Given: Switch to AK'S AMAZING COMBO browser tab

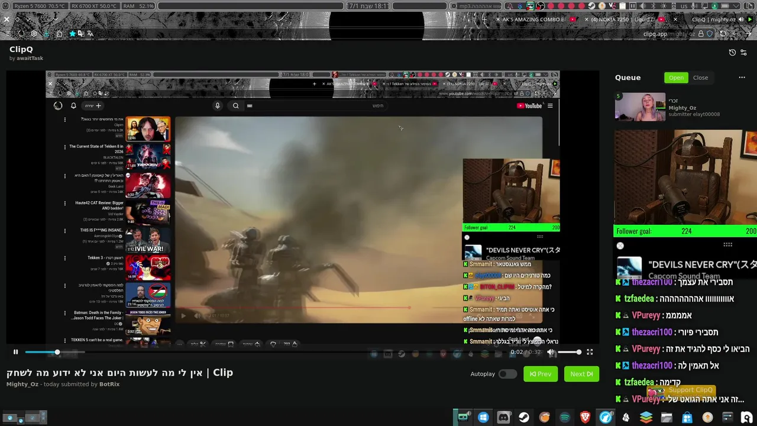Looking at the screenshot, I should point(535,20).
